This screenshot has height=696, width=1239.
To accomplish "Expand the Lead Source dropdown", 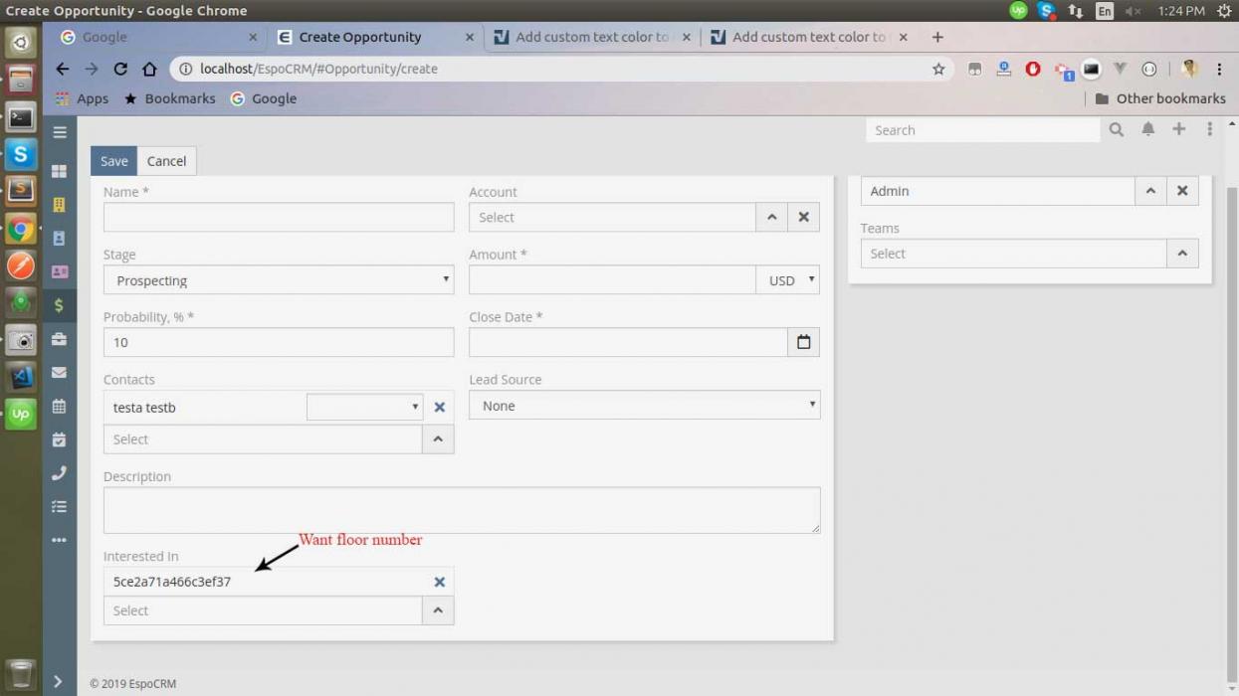I will coord(644,406).
